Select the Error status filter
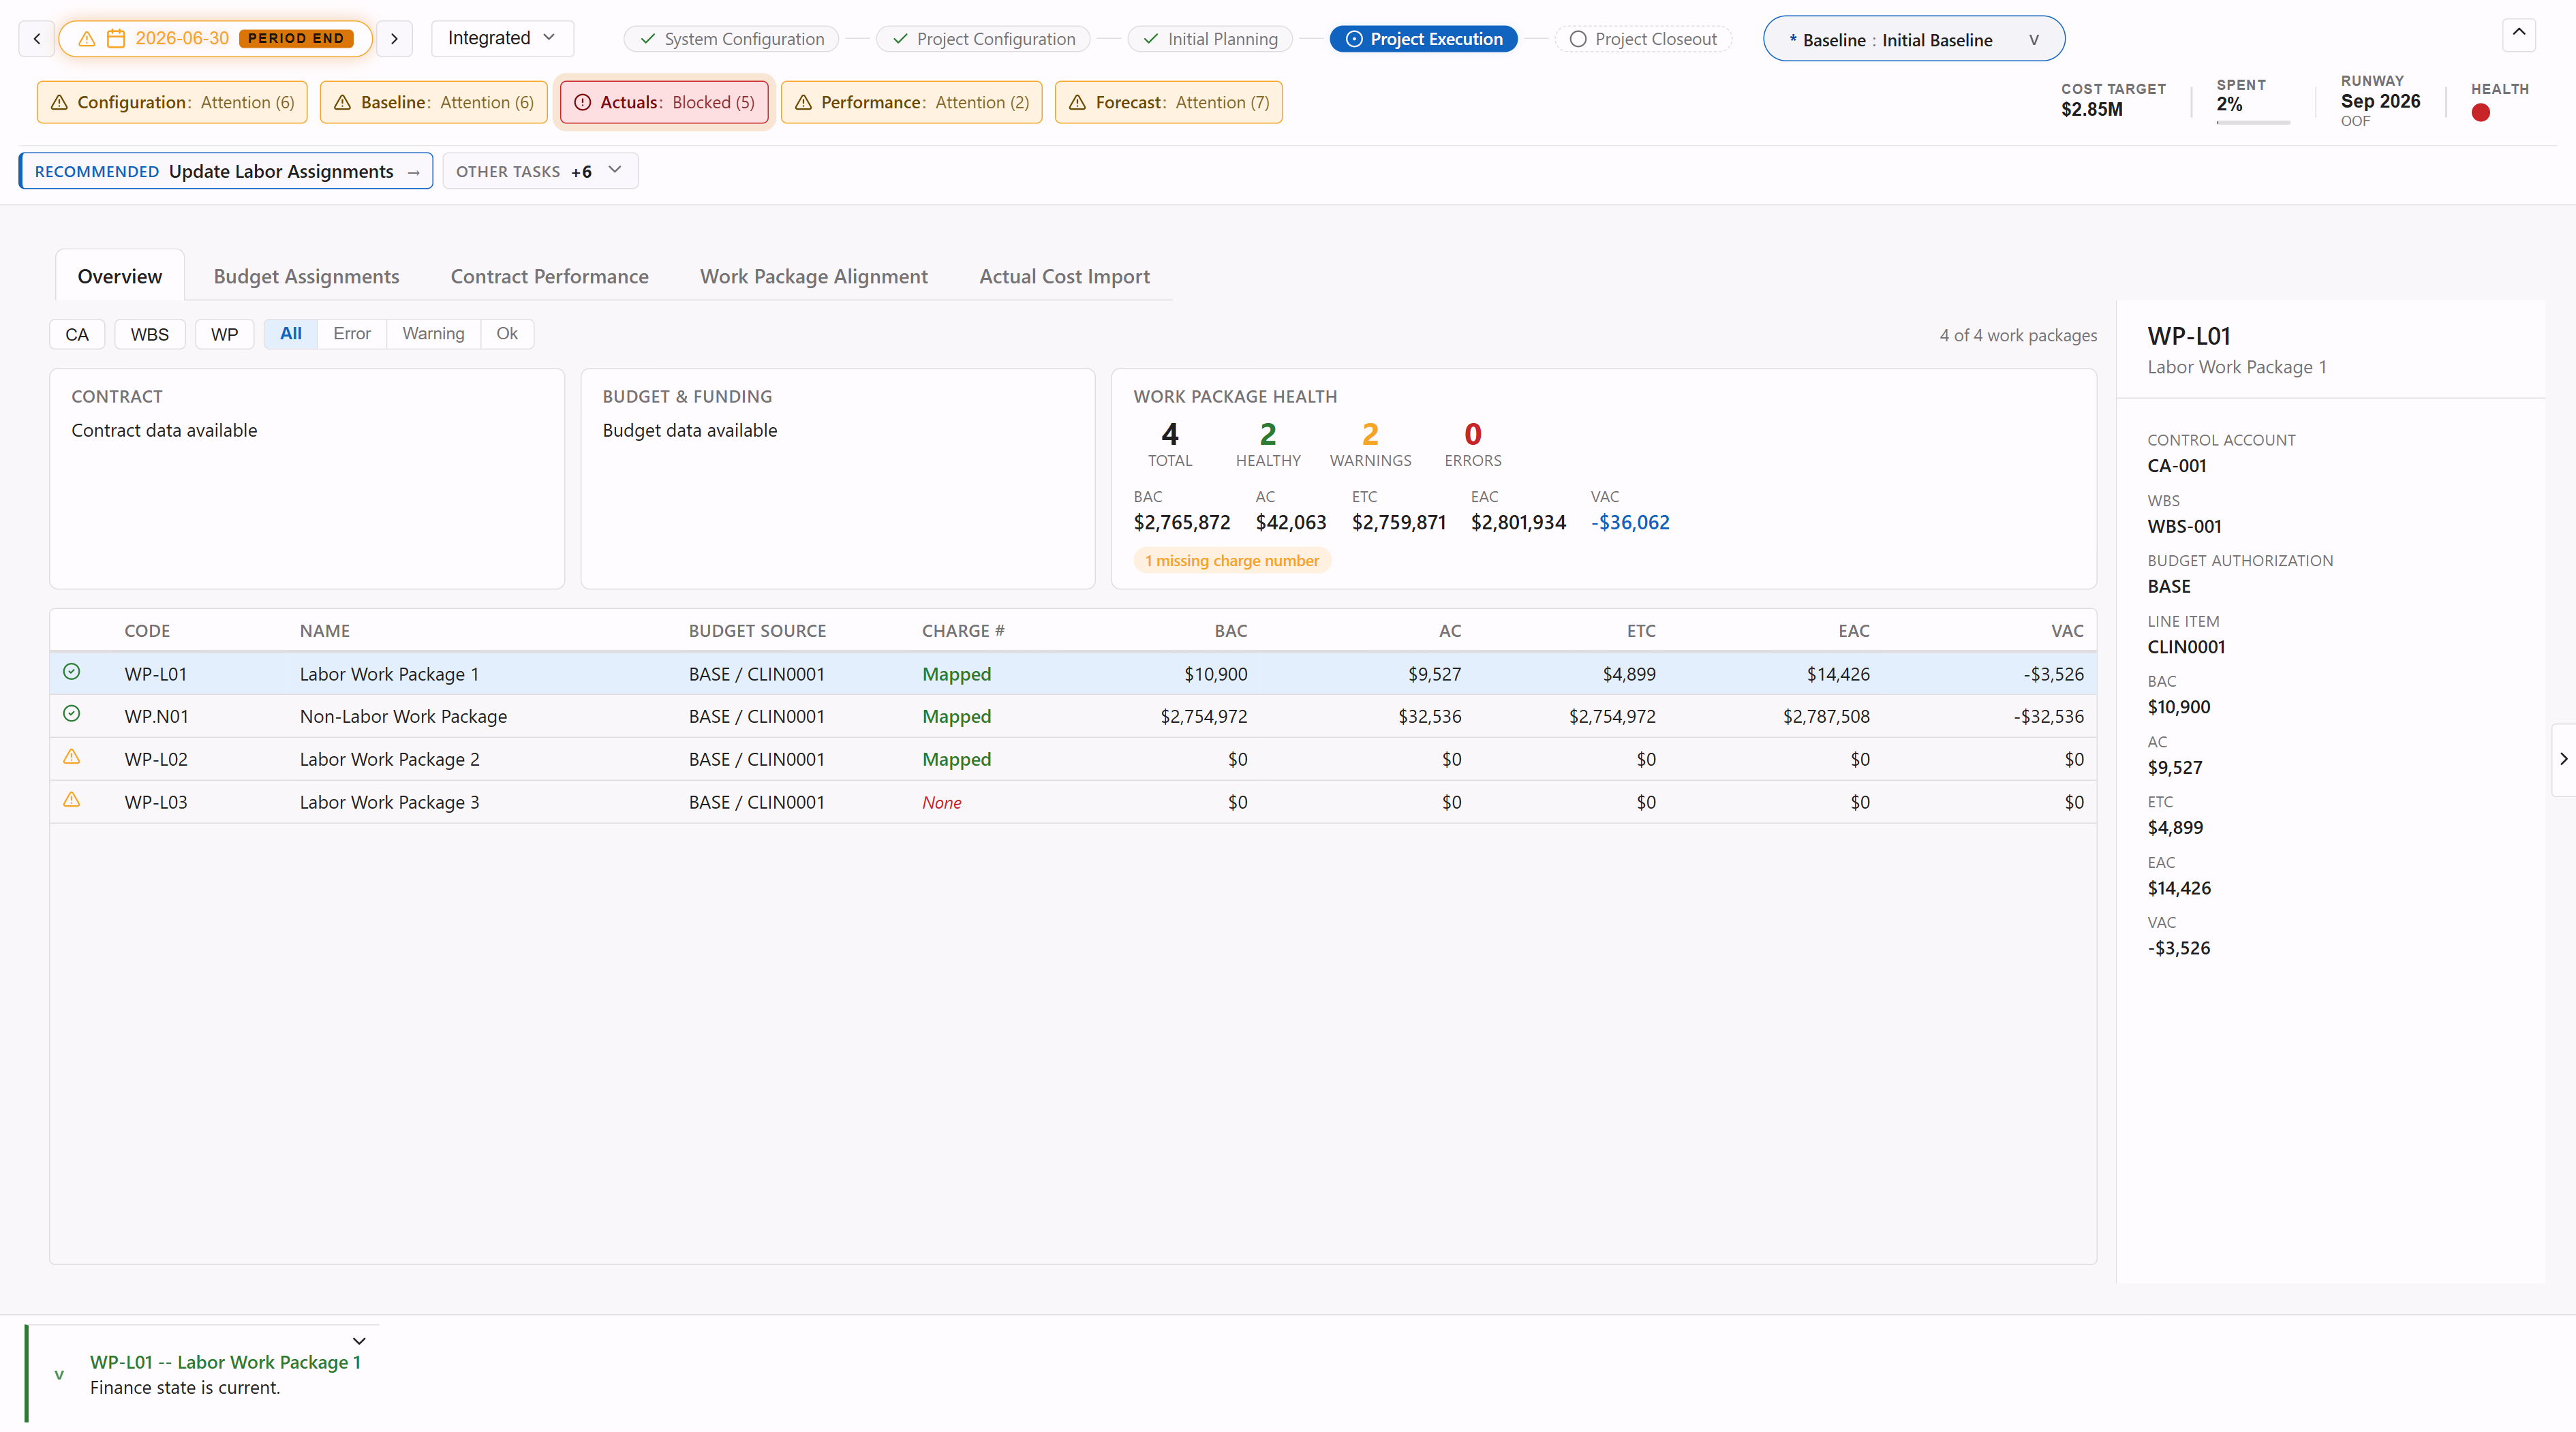 click(x=352, y=334)
